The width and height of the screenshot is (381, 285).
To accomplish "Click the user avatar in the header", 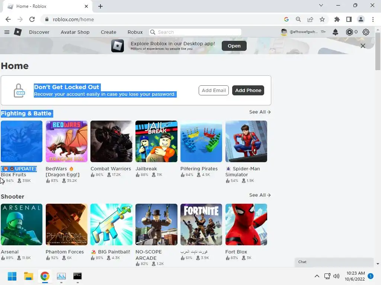I will tap(284, 32).
